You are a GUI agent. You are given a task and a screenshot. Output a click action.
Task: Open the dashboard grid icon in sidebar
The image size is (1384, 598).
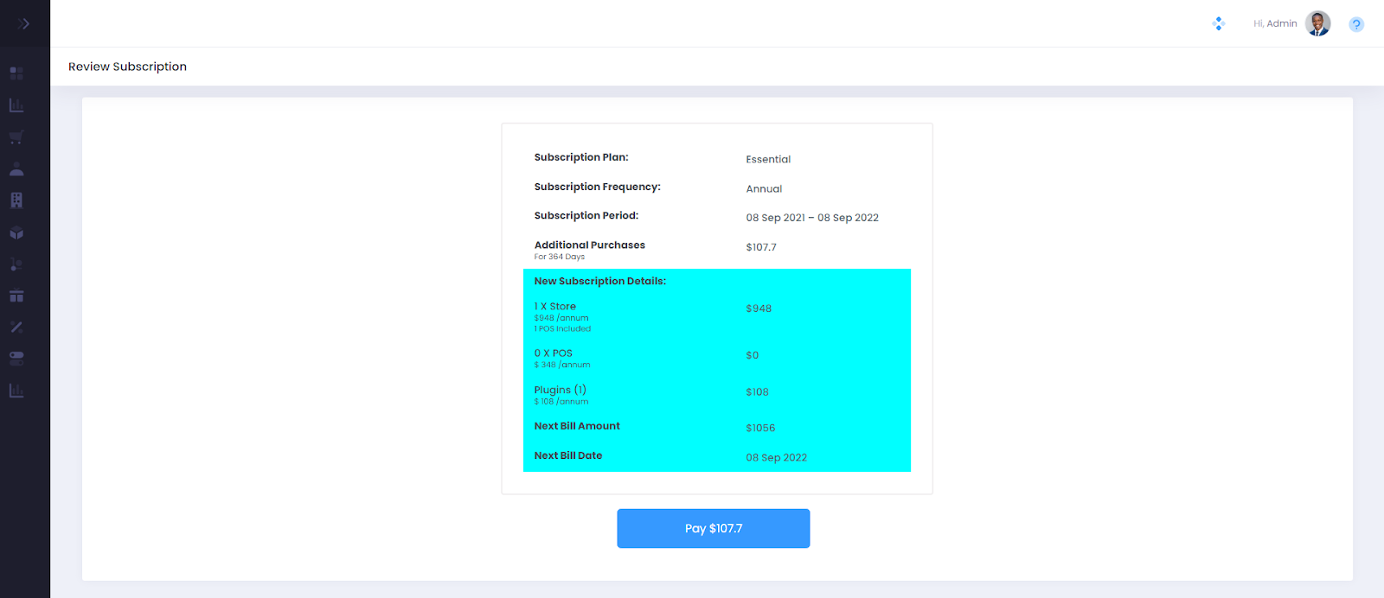[x=16, y=73]
